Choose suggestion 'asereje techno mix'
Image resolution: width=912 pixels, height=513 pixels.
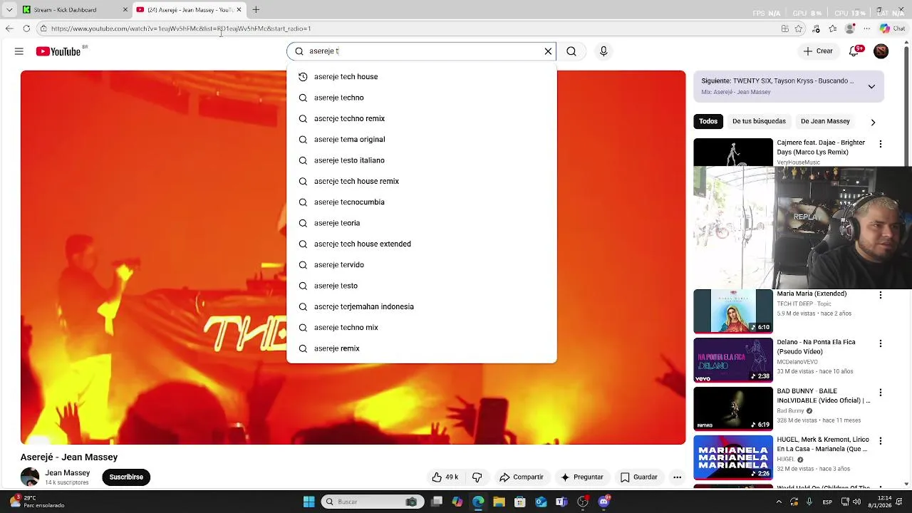pyautogui.click(x=421, y=328)
